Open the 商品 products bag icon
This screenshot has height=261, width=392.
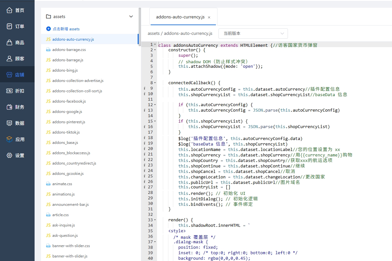(x=10, y=43)
